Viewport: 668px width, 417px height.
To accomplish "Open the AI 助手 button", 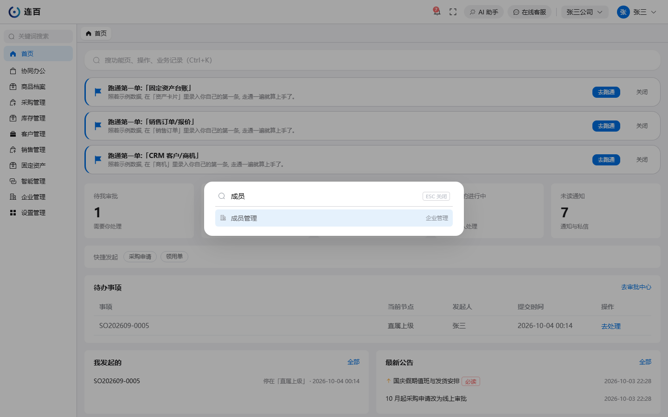I will (x=484, y=12).
